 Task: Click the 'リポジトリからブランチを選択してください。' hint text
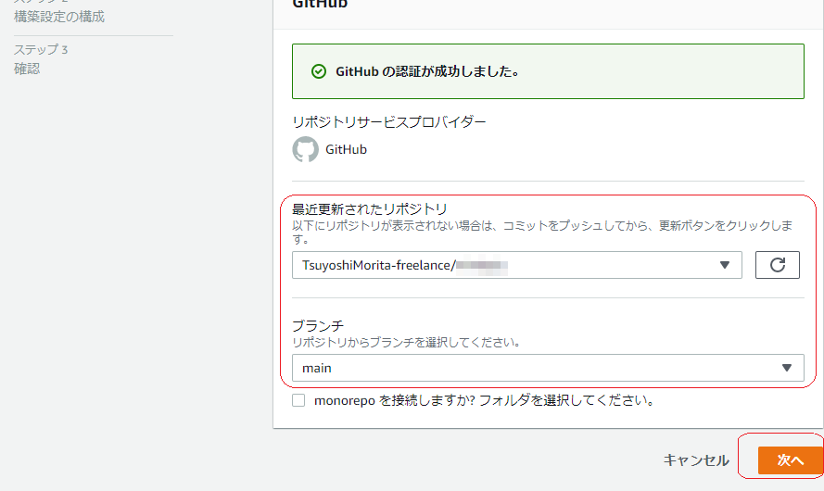407,343
